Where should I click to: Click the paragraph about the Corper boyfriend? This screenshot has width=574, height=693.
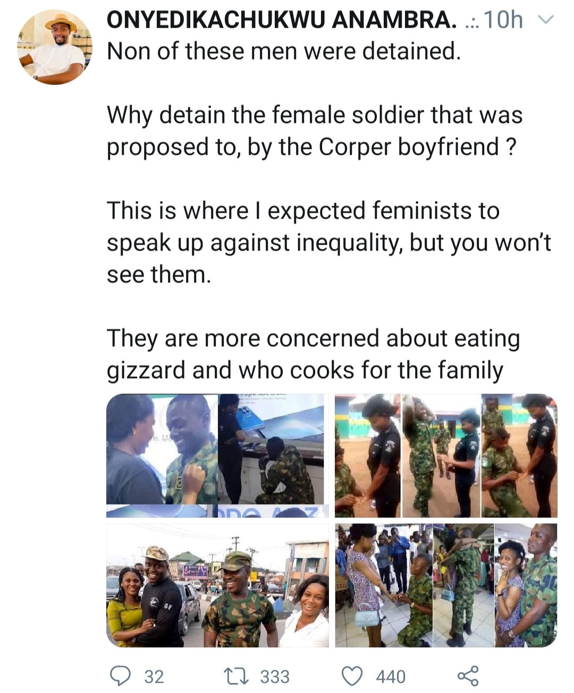[315, 131]
